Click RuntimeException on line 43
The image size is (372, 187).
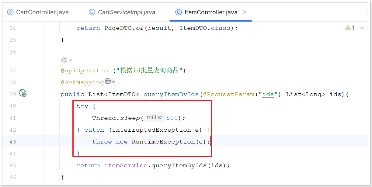coord(163,142)
